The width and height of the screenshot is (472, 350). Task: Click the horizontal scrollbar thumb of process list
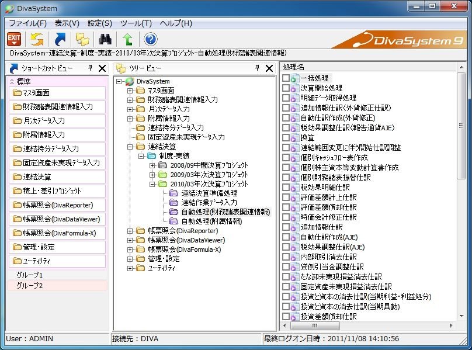(x=315, y=325)
